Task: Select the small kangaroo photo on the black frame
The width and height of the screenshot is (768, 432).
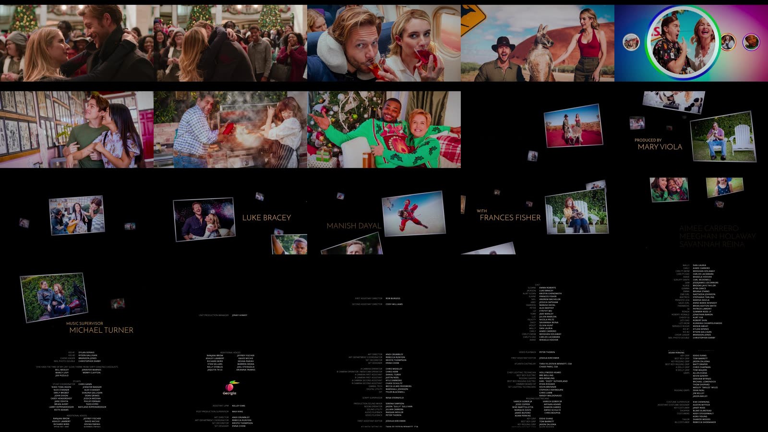Action: click(x=573, y=126)
